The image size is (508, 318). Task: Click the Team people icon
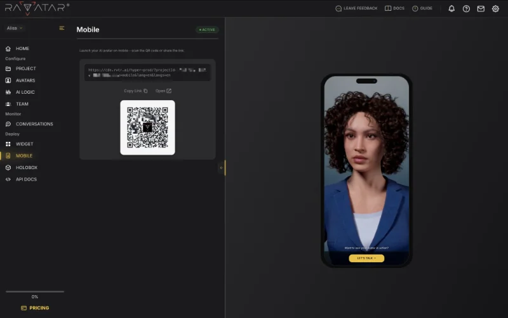pyautogui.click(x=8, y=104)
